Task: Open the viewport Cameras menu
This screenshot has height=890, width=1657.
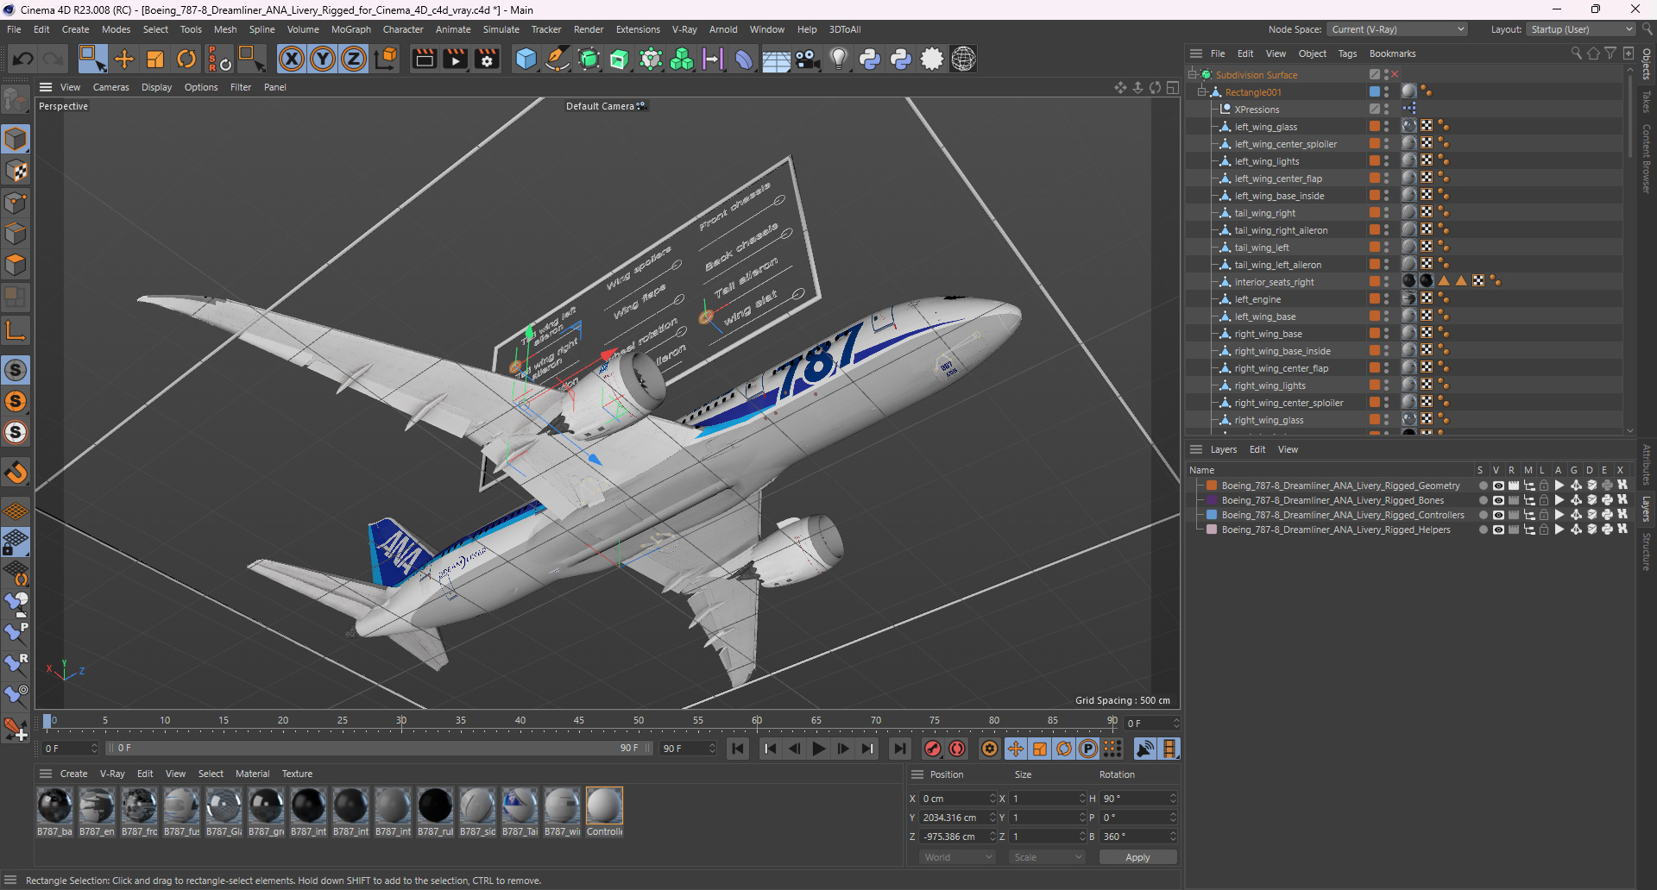Action: click(x=110, y=87)
